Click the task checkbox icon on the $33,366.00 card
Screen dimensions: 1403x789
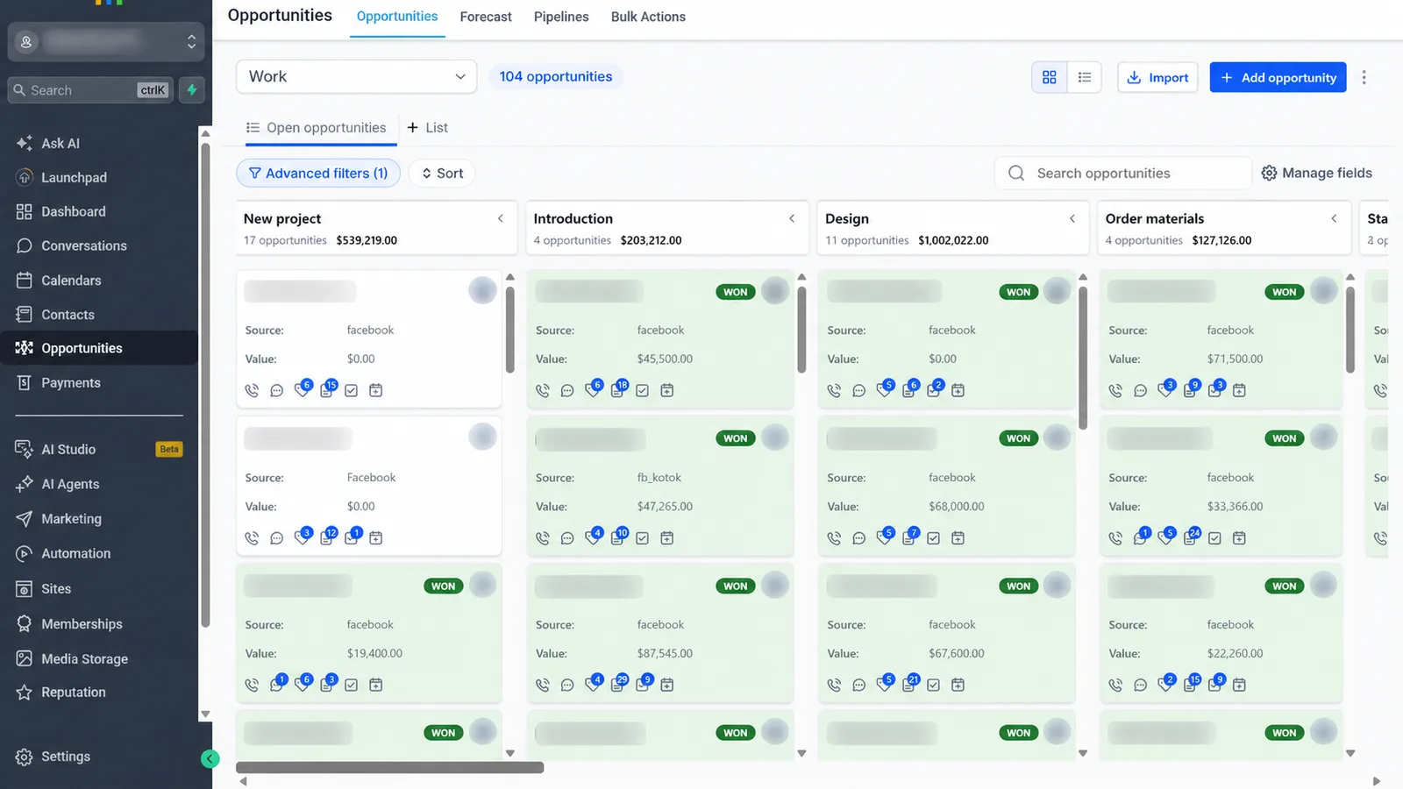pos(1214,538)
